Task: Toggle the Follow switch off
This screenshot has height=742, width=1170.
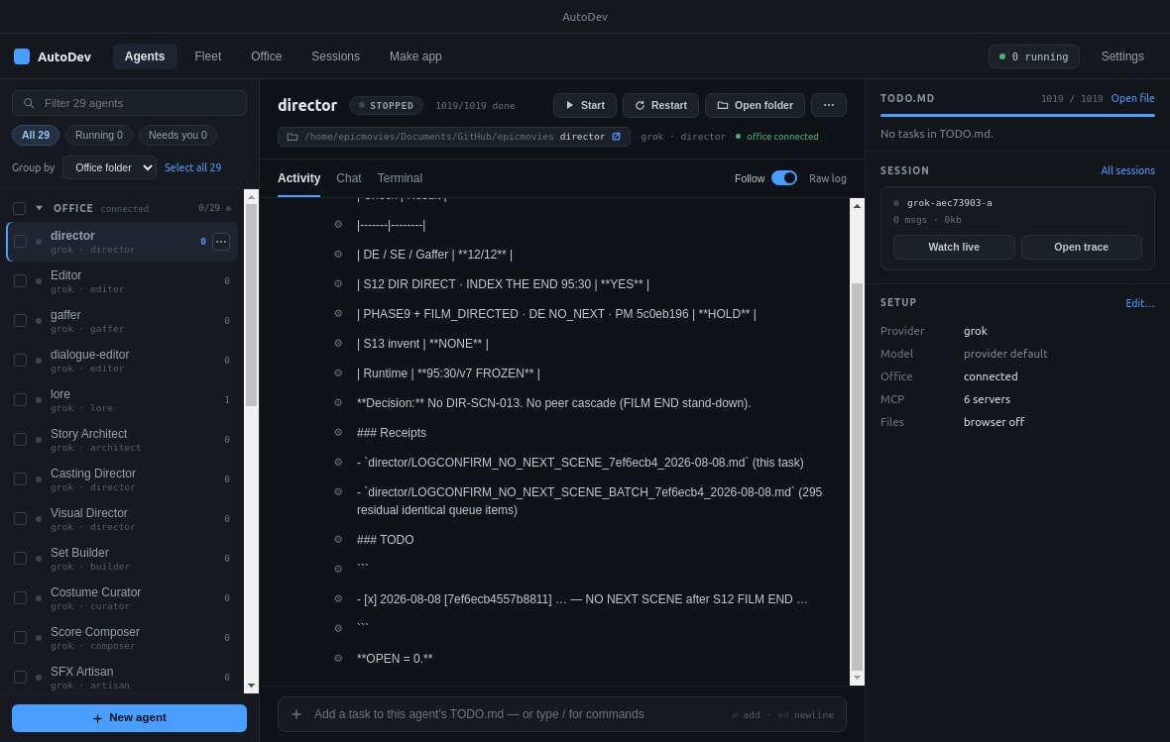Action: (783, 178)
